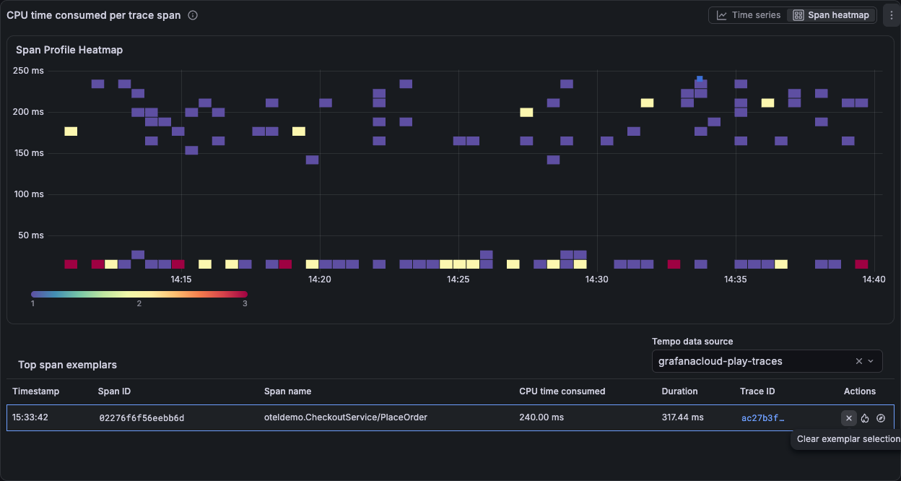Click the Actions column header

tap(860, 391)
